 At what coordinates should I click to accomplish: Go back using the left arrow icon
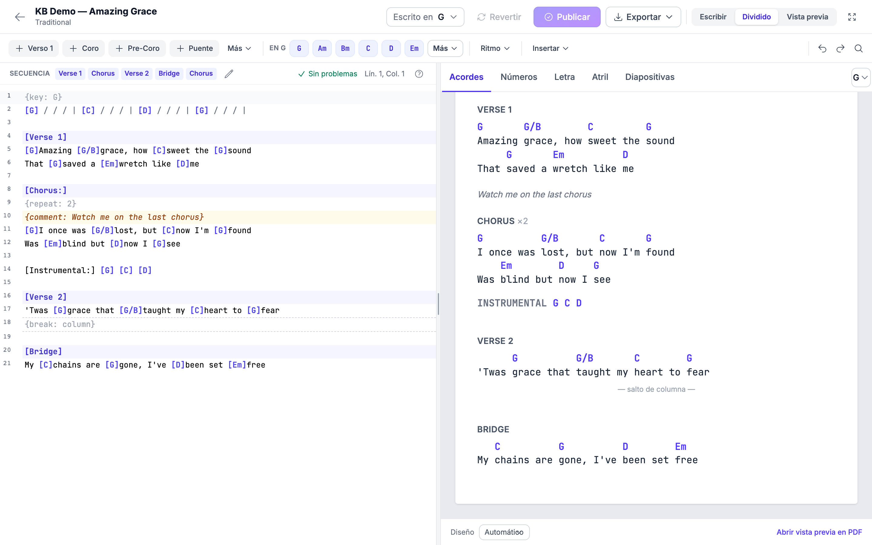point(20,17)
